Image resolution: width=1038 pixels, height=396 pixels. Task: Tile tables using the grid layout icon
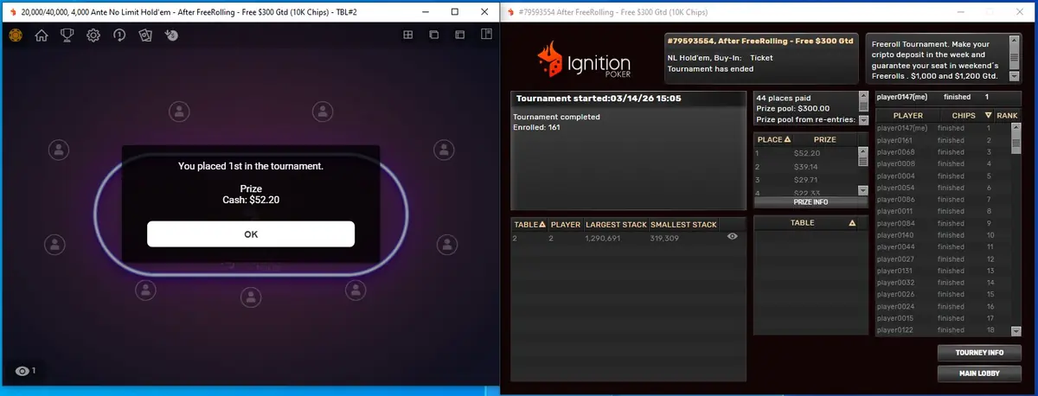(408, 35)
